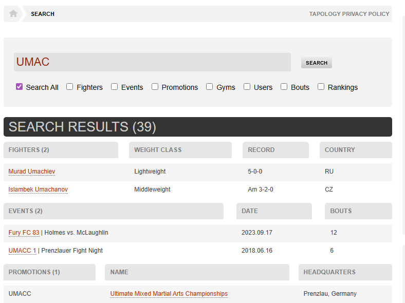This screenshot has width=405, height=303.
Task: Submit query with the SEARCH button
Action: (317, 63)
